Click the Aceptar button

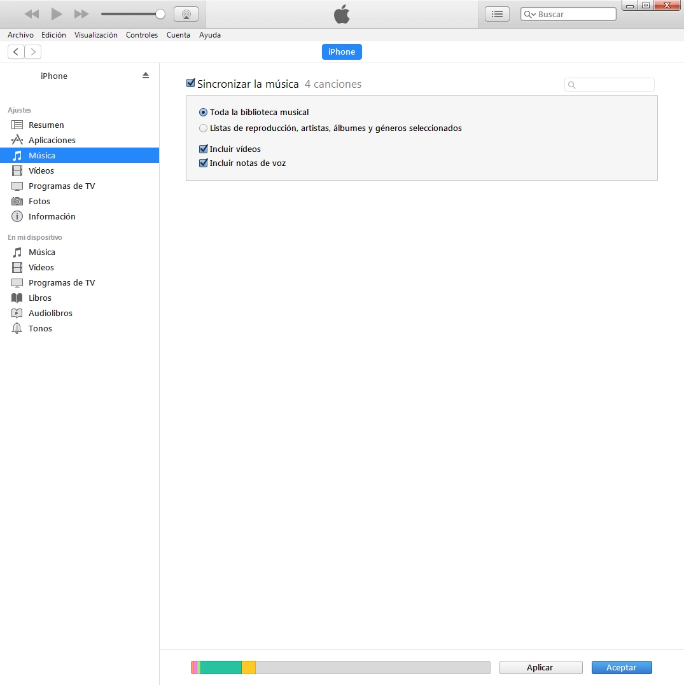(x=622, y=667)
